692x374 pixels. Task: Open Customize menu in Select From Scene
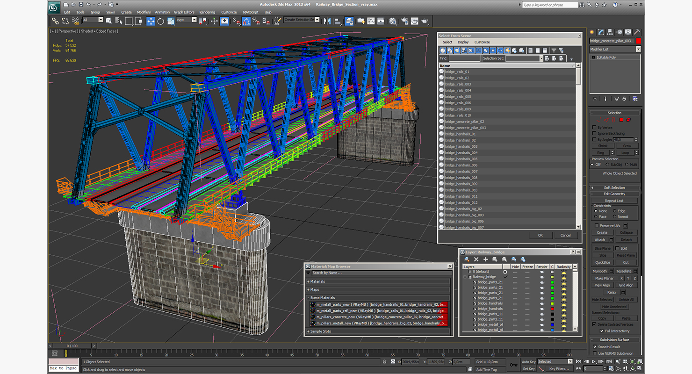tap(482, 42)
